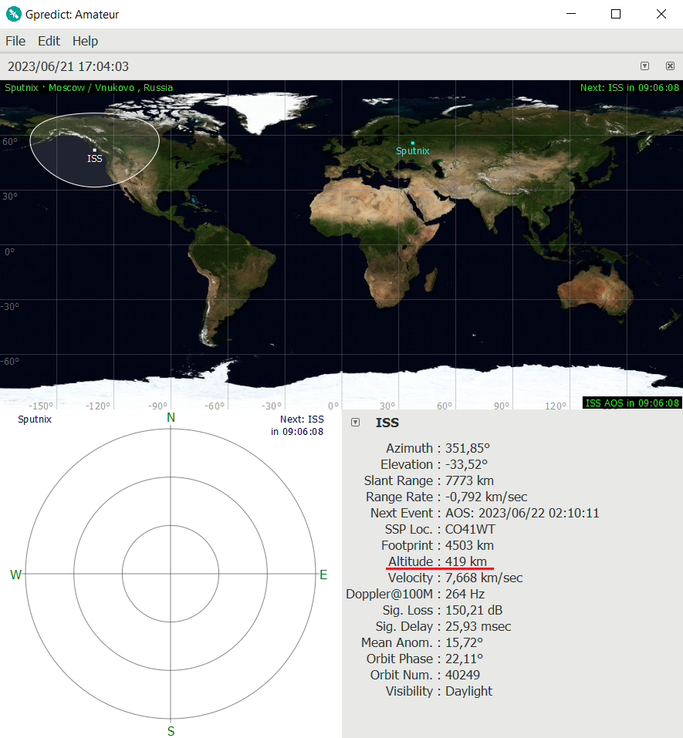The image size is (683, 738).
Task: Click the Gpredict logo in the title bar
Action: [x=14, y=13]
